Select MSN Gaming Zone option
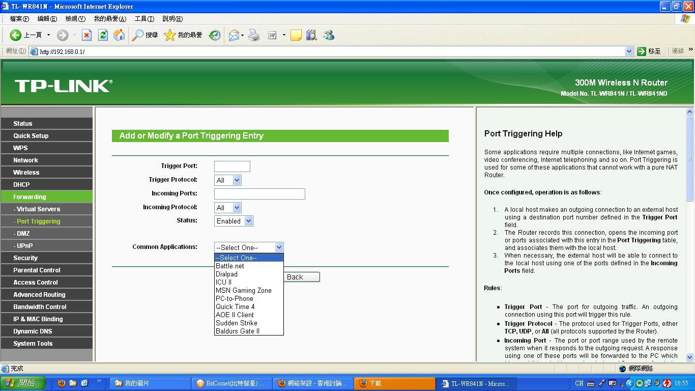 [249, 290]
